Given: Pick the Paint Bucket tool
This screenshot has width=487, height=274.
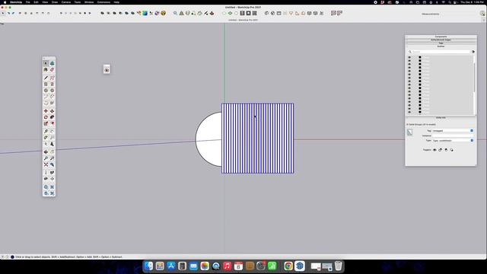Looking at the screenshot, I should (46, 70).
